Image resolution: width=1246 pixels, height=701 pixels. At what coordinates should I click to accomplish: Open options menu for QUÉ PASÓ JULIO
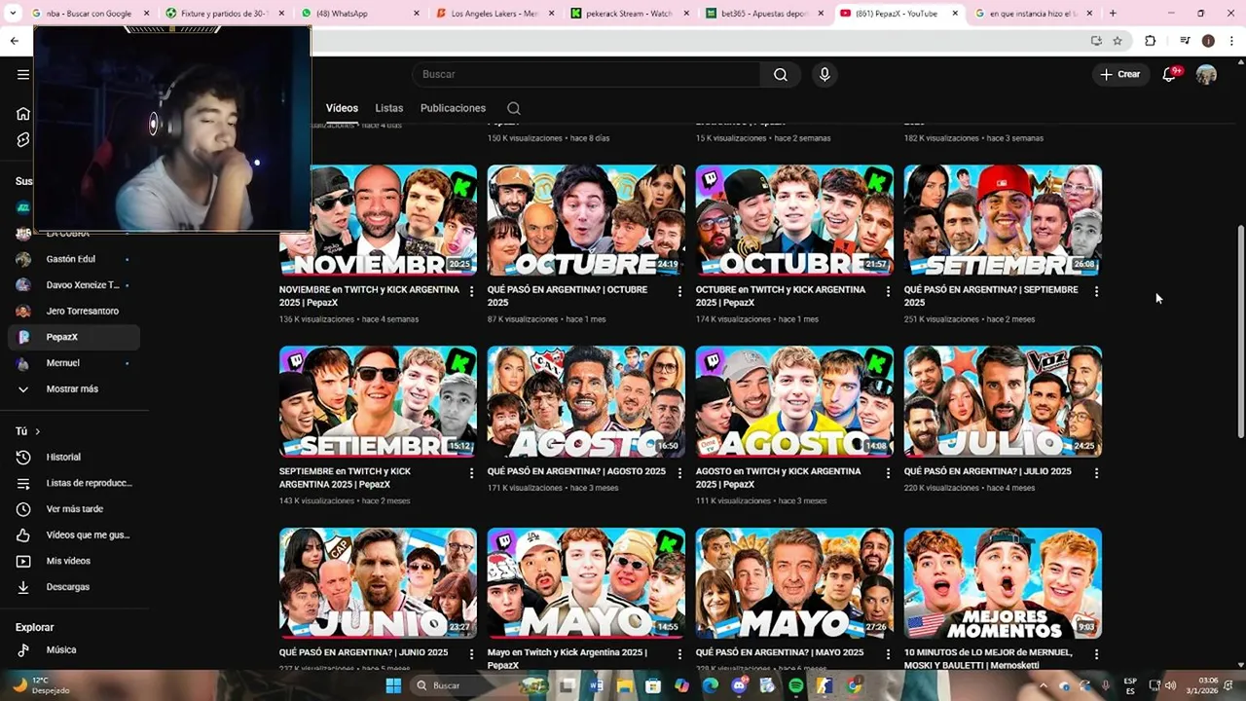(1096, 473)
